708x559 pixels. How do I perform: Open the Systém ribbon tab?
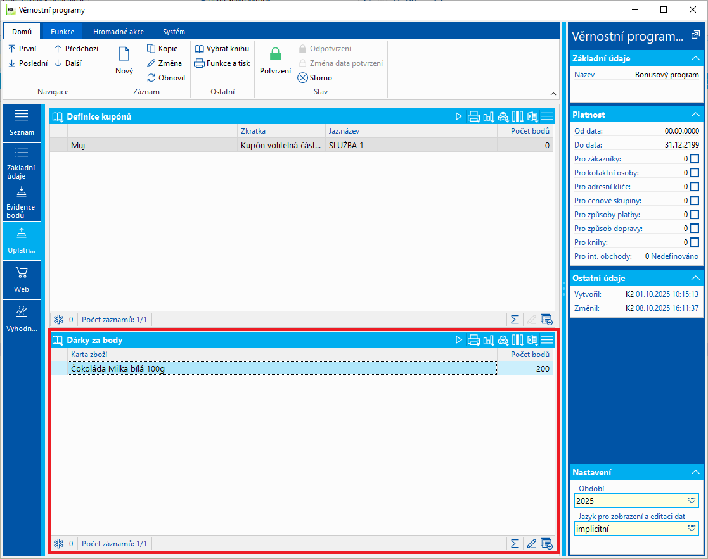[x=174, y=32]
